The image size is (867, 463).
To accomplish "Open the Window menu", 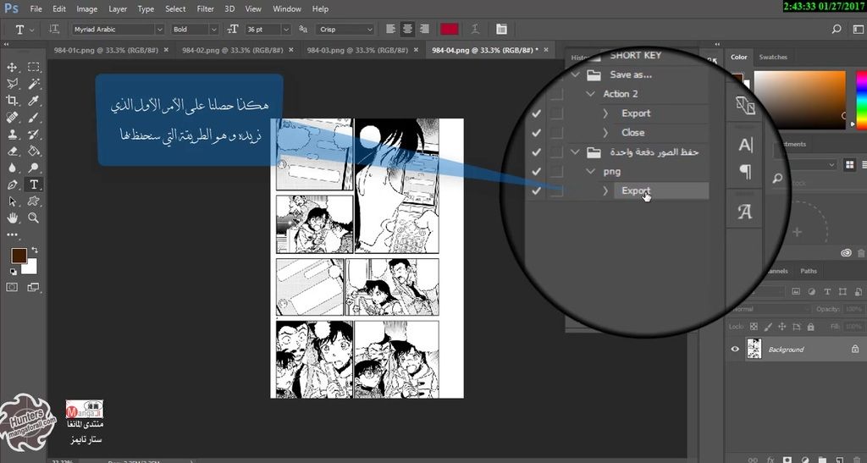I will click(287, 8).
